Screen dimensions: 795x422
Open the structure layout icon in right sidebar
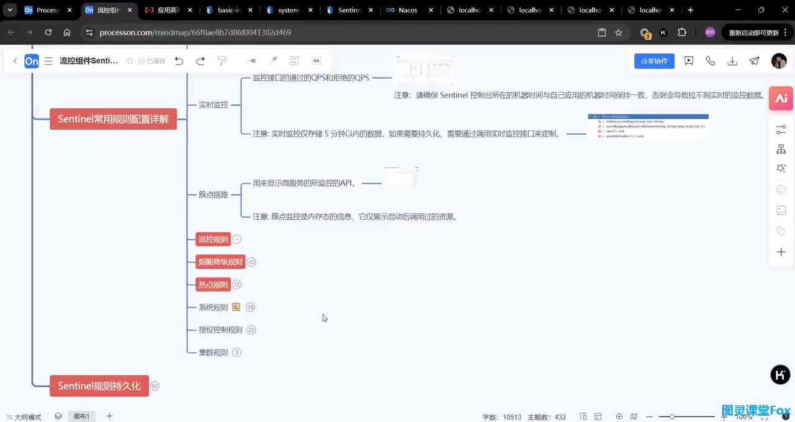781,150
